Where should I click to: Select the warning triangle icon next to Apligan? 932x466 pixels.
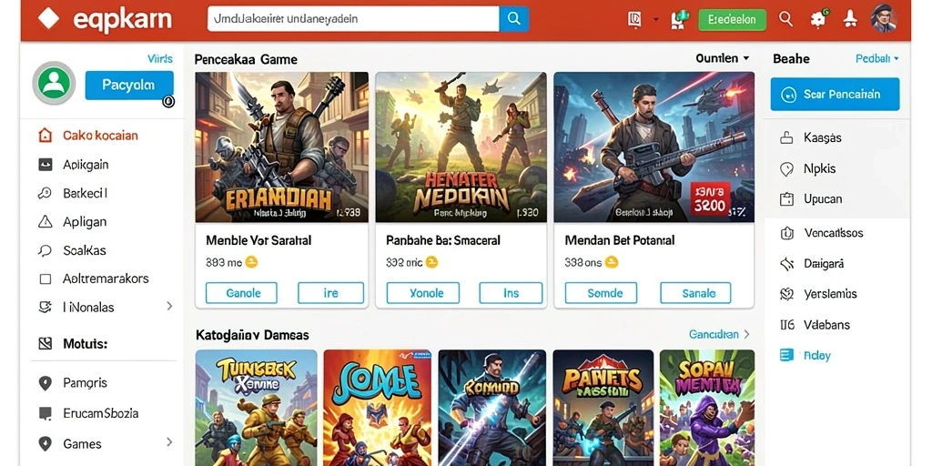(46, 222)
